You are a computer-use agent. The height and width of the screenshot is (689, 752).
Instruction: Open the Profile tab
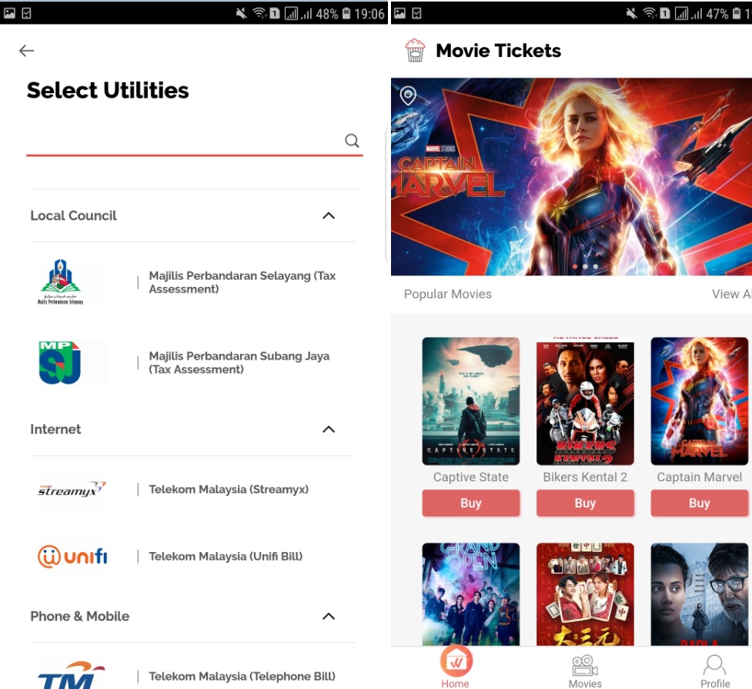tap(714, 669)
